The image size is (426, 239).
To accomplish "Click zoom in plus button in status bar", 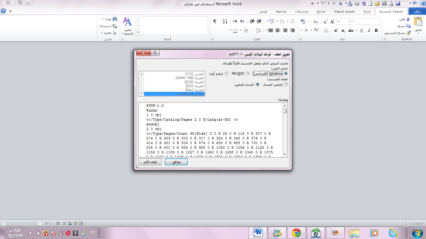I will tap(3, 223).
